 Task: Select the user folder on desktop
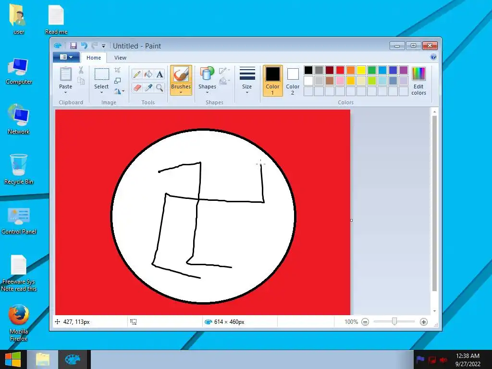point(19,19)
